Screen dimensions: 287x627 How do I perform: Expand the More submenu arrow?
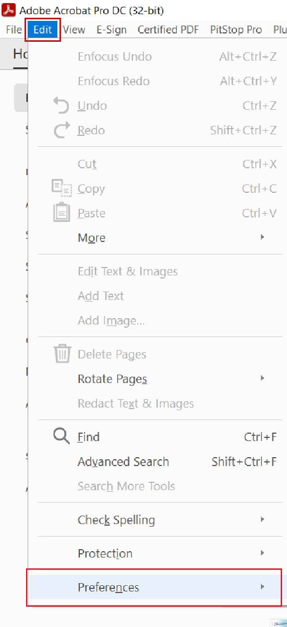262,237
